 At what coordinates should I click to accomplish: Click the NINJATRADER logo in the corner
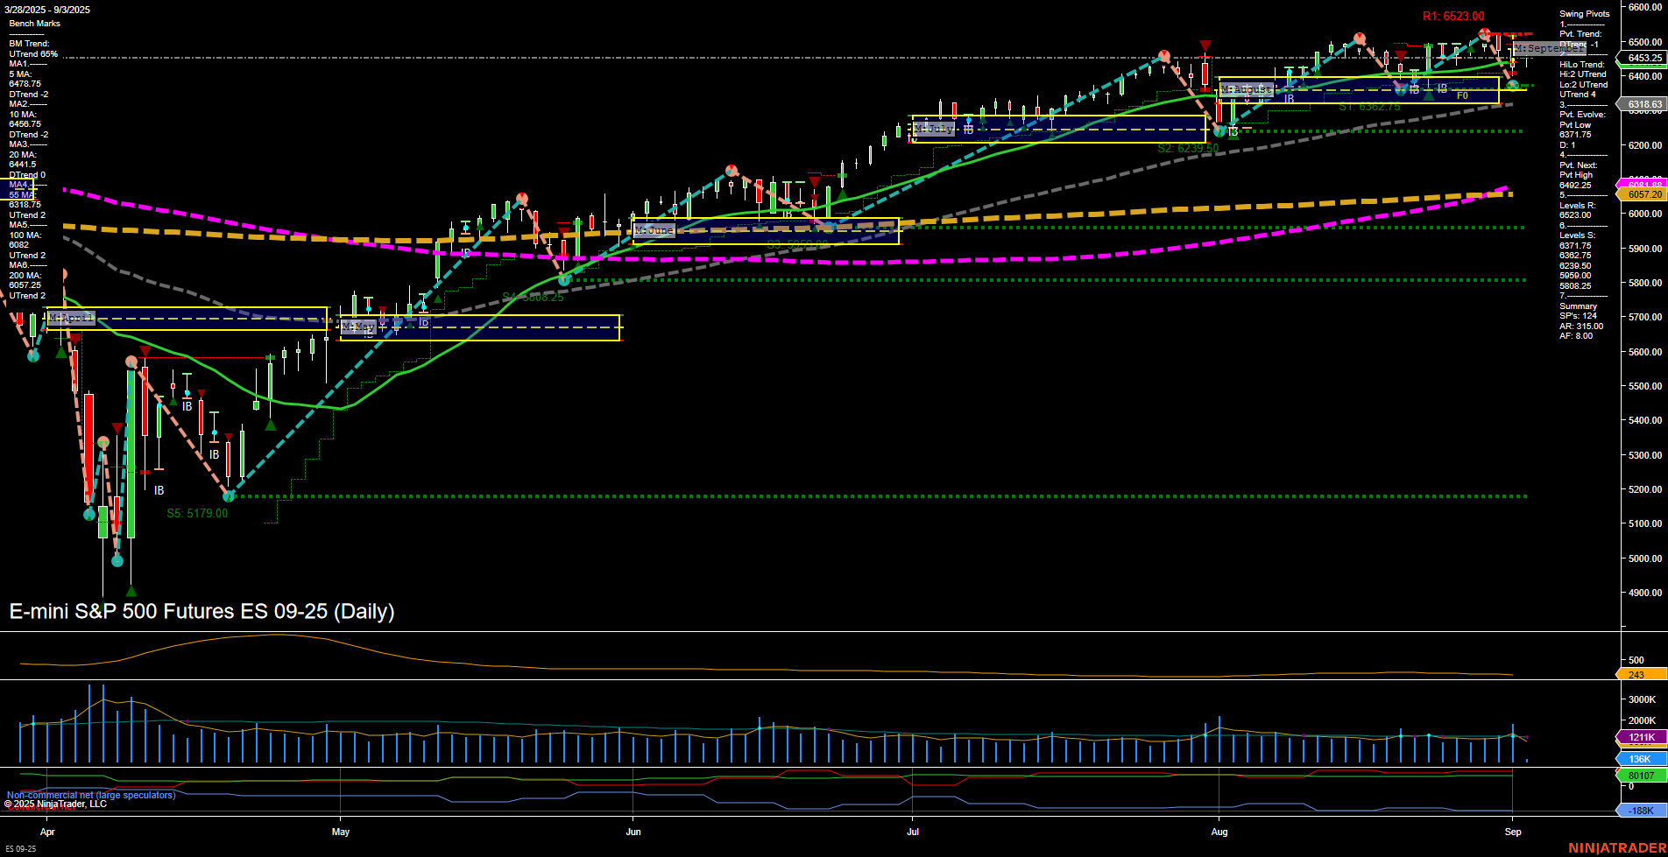(x=1616, y=848)
